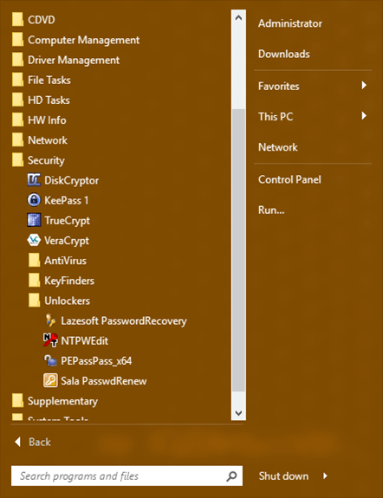
Task: Open the VeraCrypt icon
Action: (x=34, y=240)
